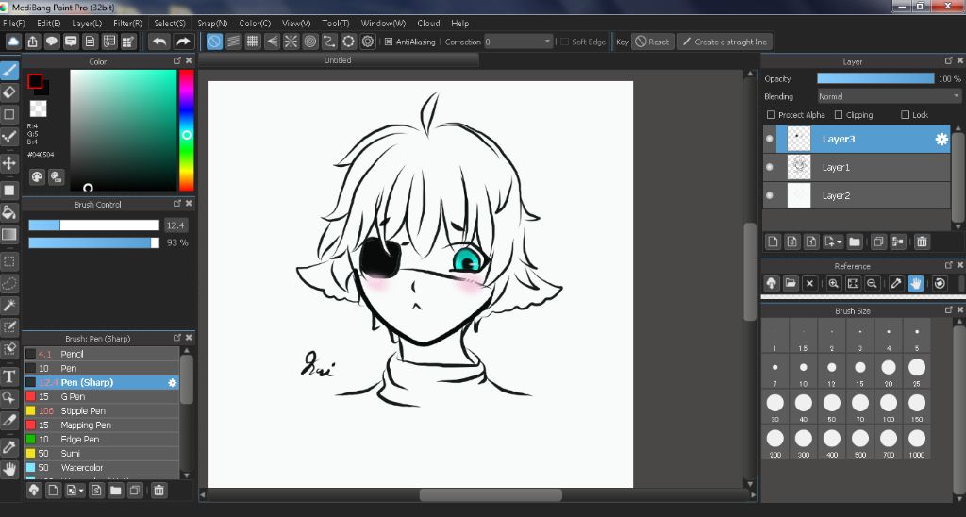Select the Eyedropper tool

tap(9, 447)
